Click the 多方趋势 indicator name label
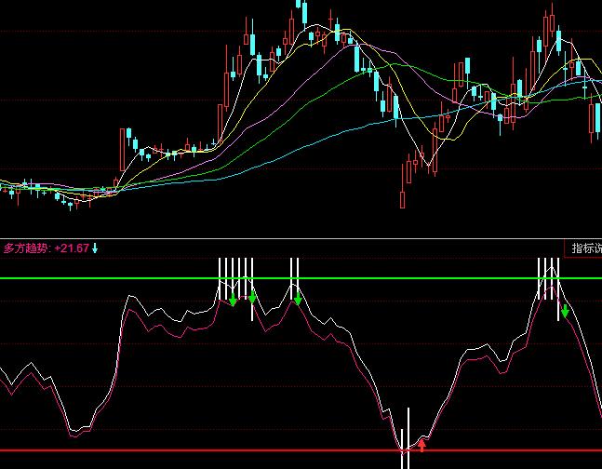 click(x=26, y=248)
